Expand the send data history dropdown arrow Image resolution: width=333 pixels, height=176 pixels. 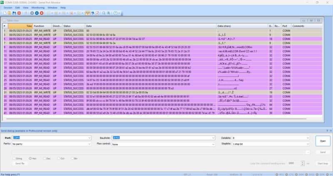pyautogui.click(x=308, y=152)
